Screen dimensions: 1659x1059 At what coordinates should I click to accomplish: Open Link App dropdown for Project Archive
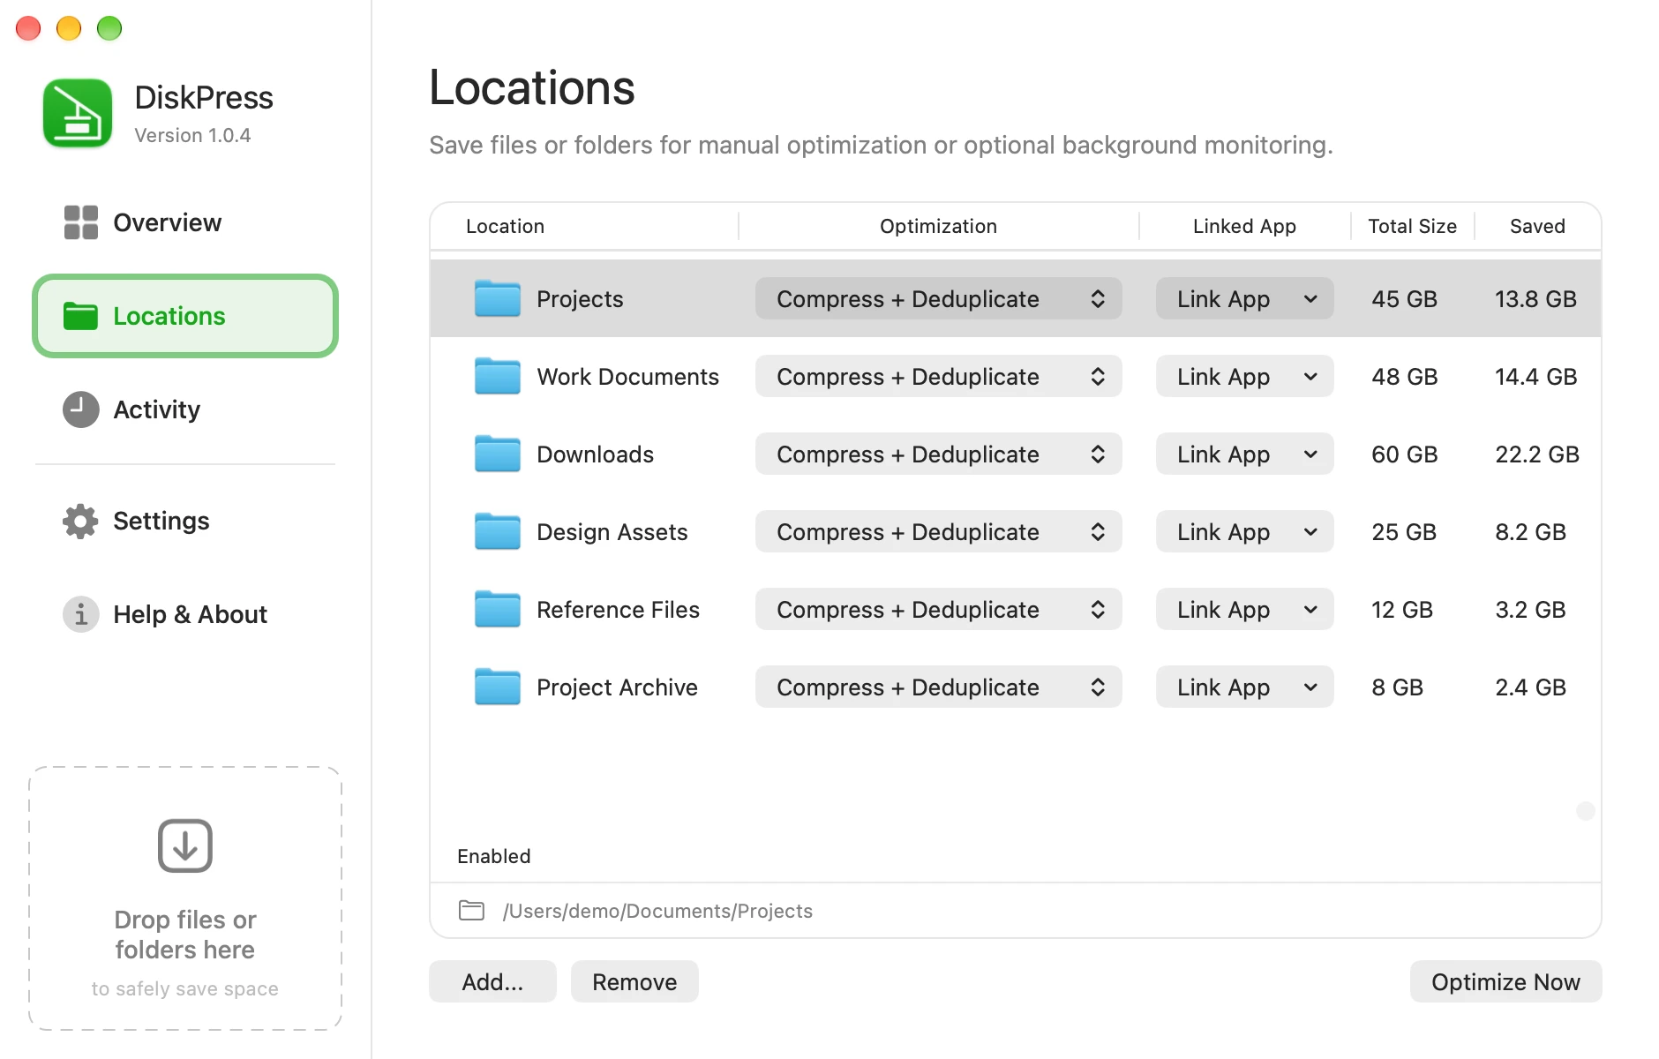click(x=1244, y=687)
